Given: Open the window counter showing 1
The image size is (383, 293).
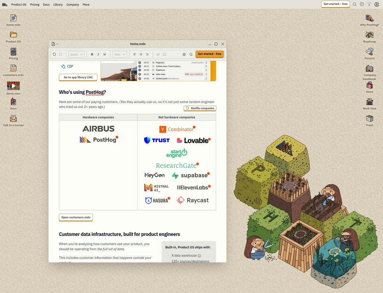Looking at the screenshot, I should tap(369, 4).
